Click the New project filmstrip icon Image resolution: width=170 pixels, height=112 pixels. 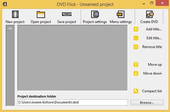click(15, 14)
